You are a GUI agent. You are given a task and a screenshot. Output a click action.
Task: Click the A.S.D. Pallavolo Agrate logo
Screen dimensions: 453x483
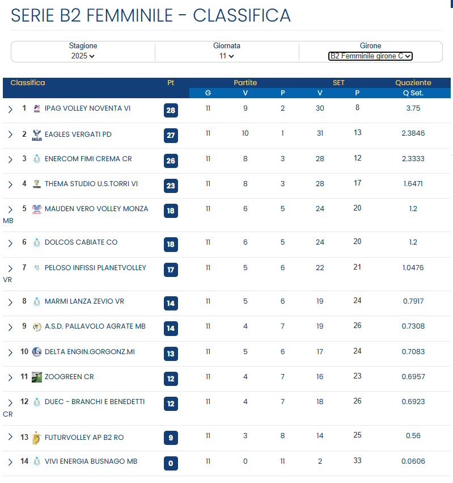37,326
